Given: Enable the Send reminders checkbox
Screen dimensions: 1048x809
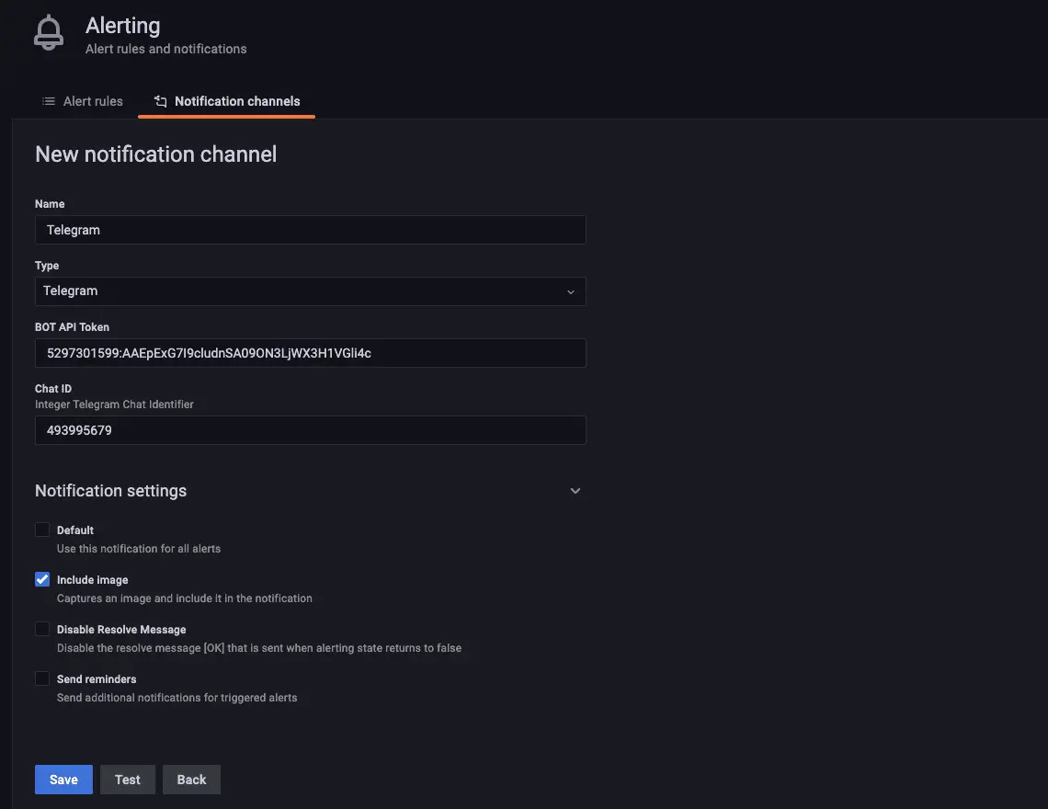Looking at the screenshot, I should tap(42, 678).
